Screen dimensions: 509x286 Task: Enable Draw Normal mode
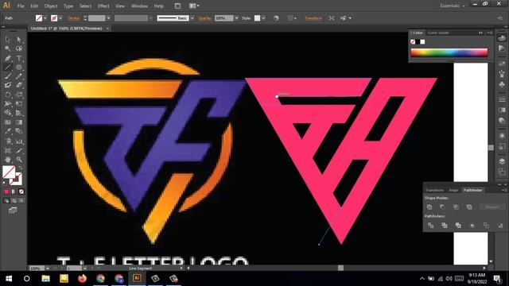tap(6, 201)
